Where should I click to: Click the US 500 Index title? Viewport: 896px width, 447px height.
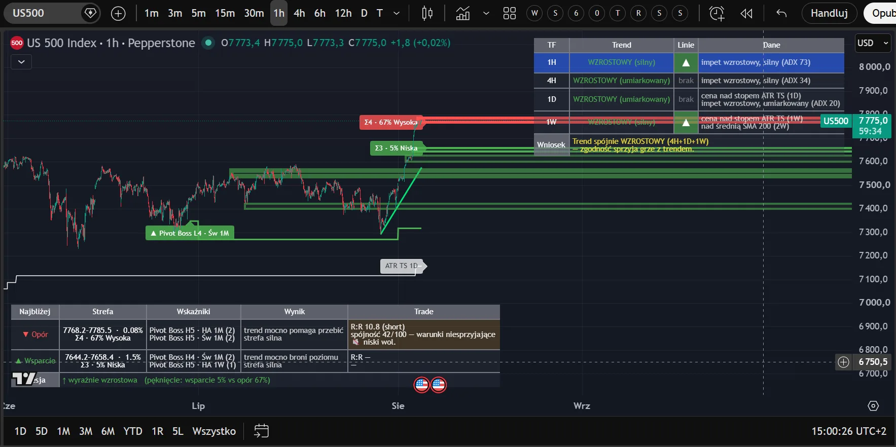point(61,43)
